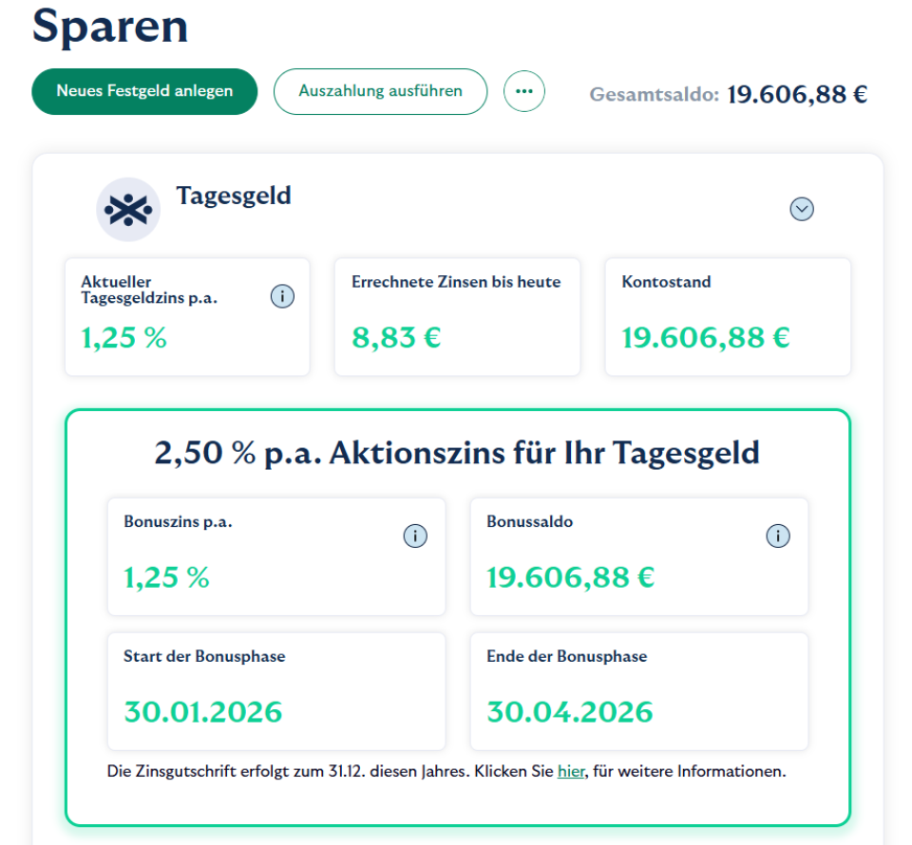Show info about Bonuszins p.a.
The width and height of the screenshot is (912, 845).
pyautogui.click(x=415, y=535)
